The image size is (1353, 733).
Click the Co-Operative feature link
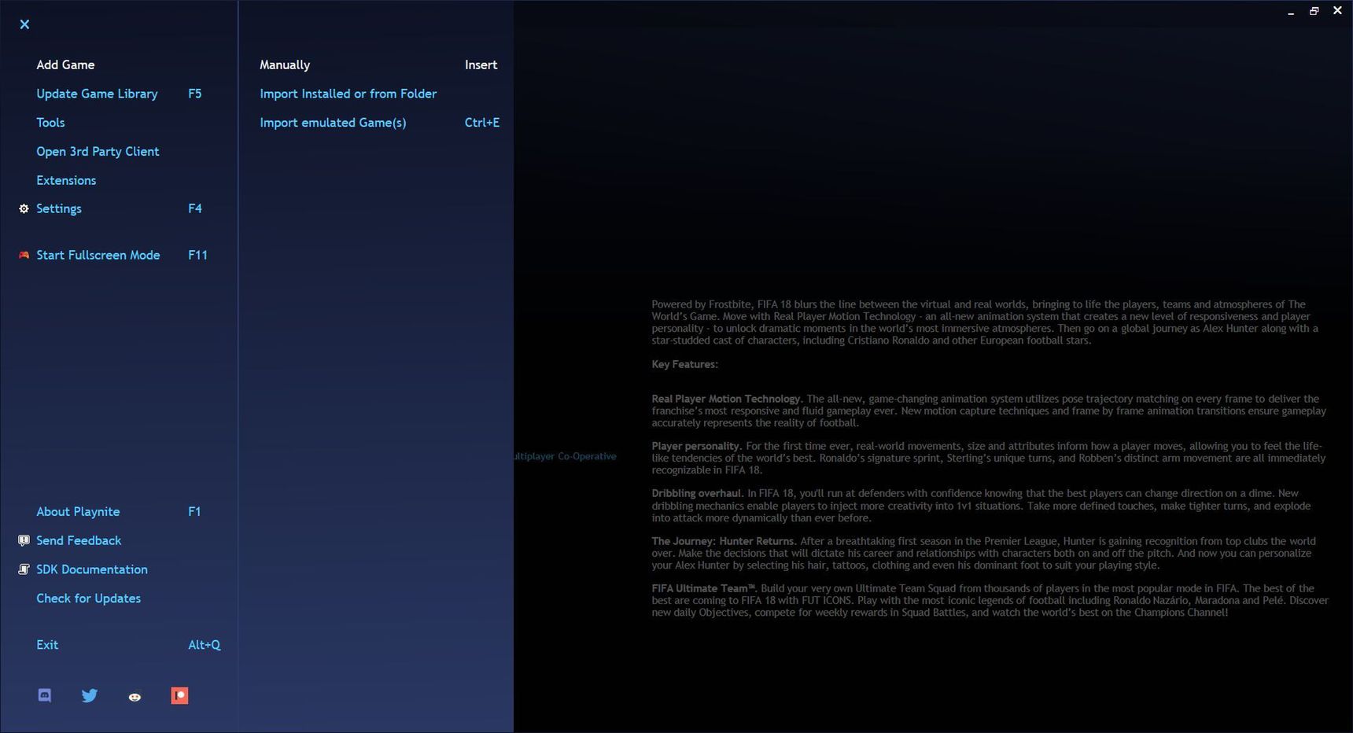click(587, 456)
